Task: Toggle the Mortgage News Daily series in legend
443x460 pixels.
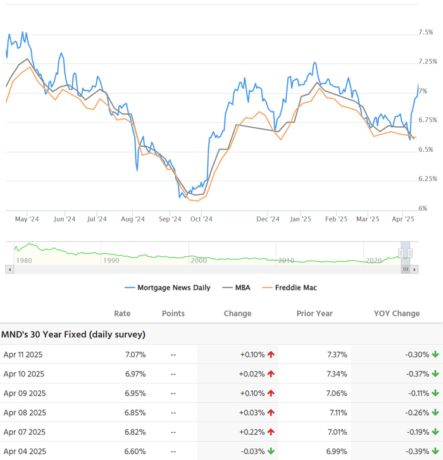Action: click(x=167, y=288)
